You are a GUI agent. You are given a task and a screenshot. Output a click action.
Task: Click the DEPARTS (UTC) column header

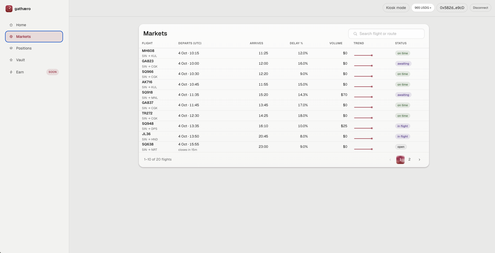pos(190,43)
